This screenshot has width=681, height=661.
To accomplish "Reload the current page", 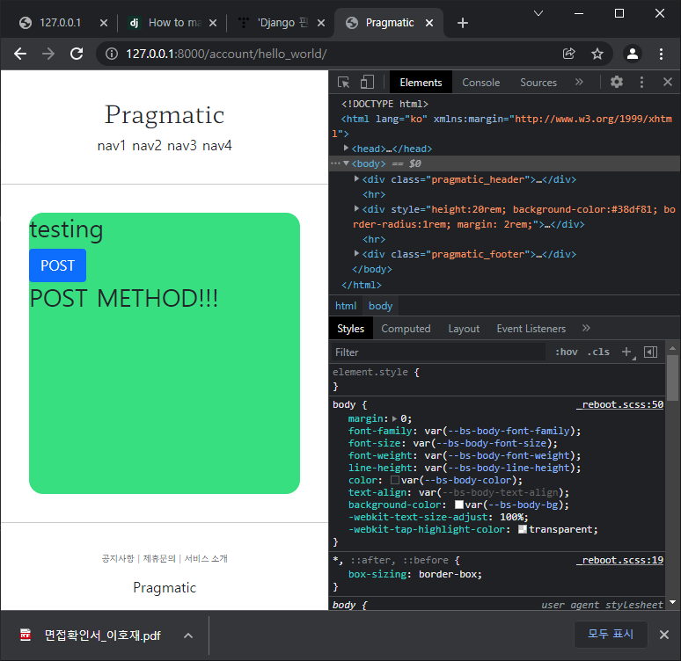I will click(x=77, y=54).
